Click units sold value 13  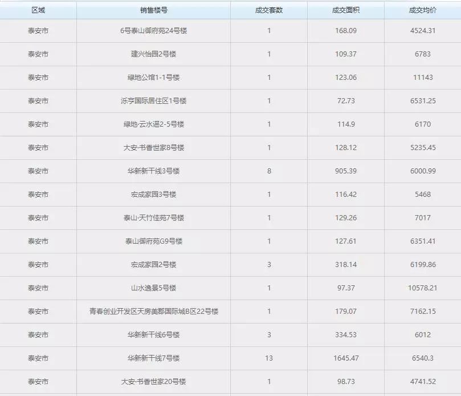pyautogui.click(x=269, y=358)
